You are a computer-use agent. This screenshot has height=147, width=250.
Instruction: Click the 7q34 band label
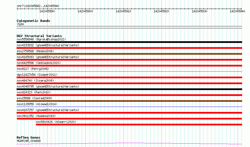(x=20, y=24)
